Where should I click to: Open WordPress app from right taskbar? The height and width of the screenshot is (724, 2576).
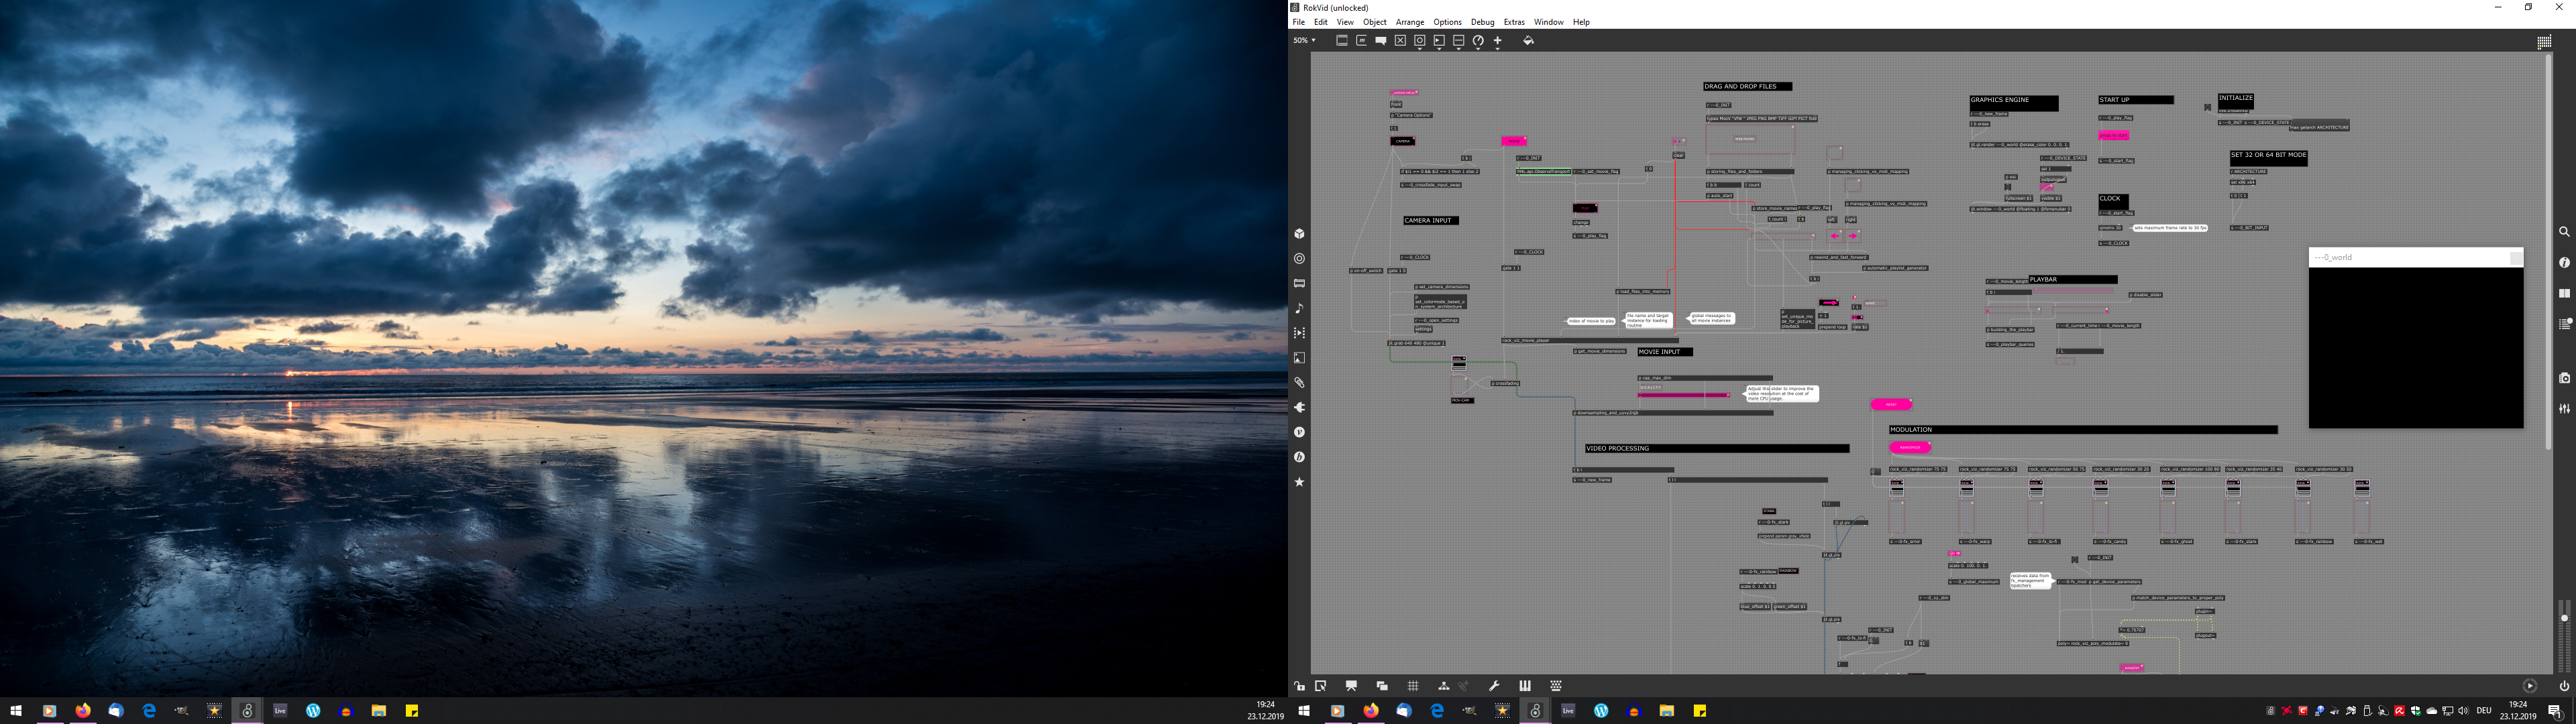click(x=1601, y=711)
